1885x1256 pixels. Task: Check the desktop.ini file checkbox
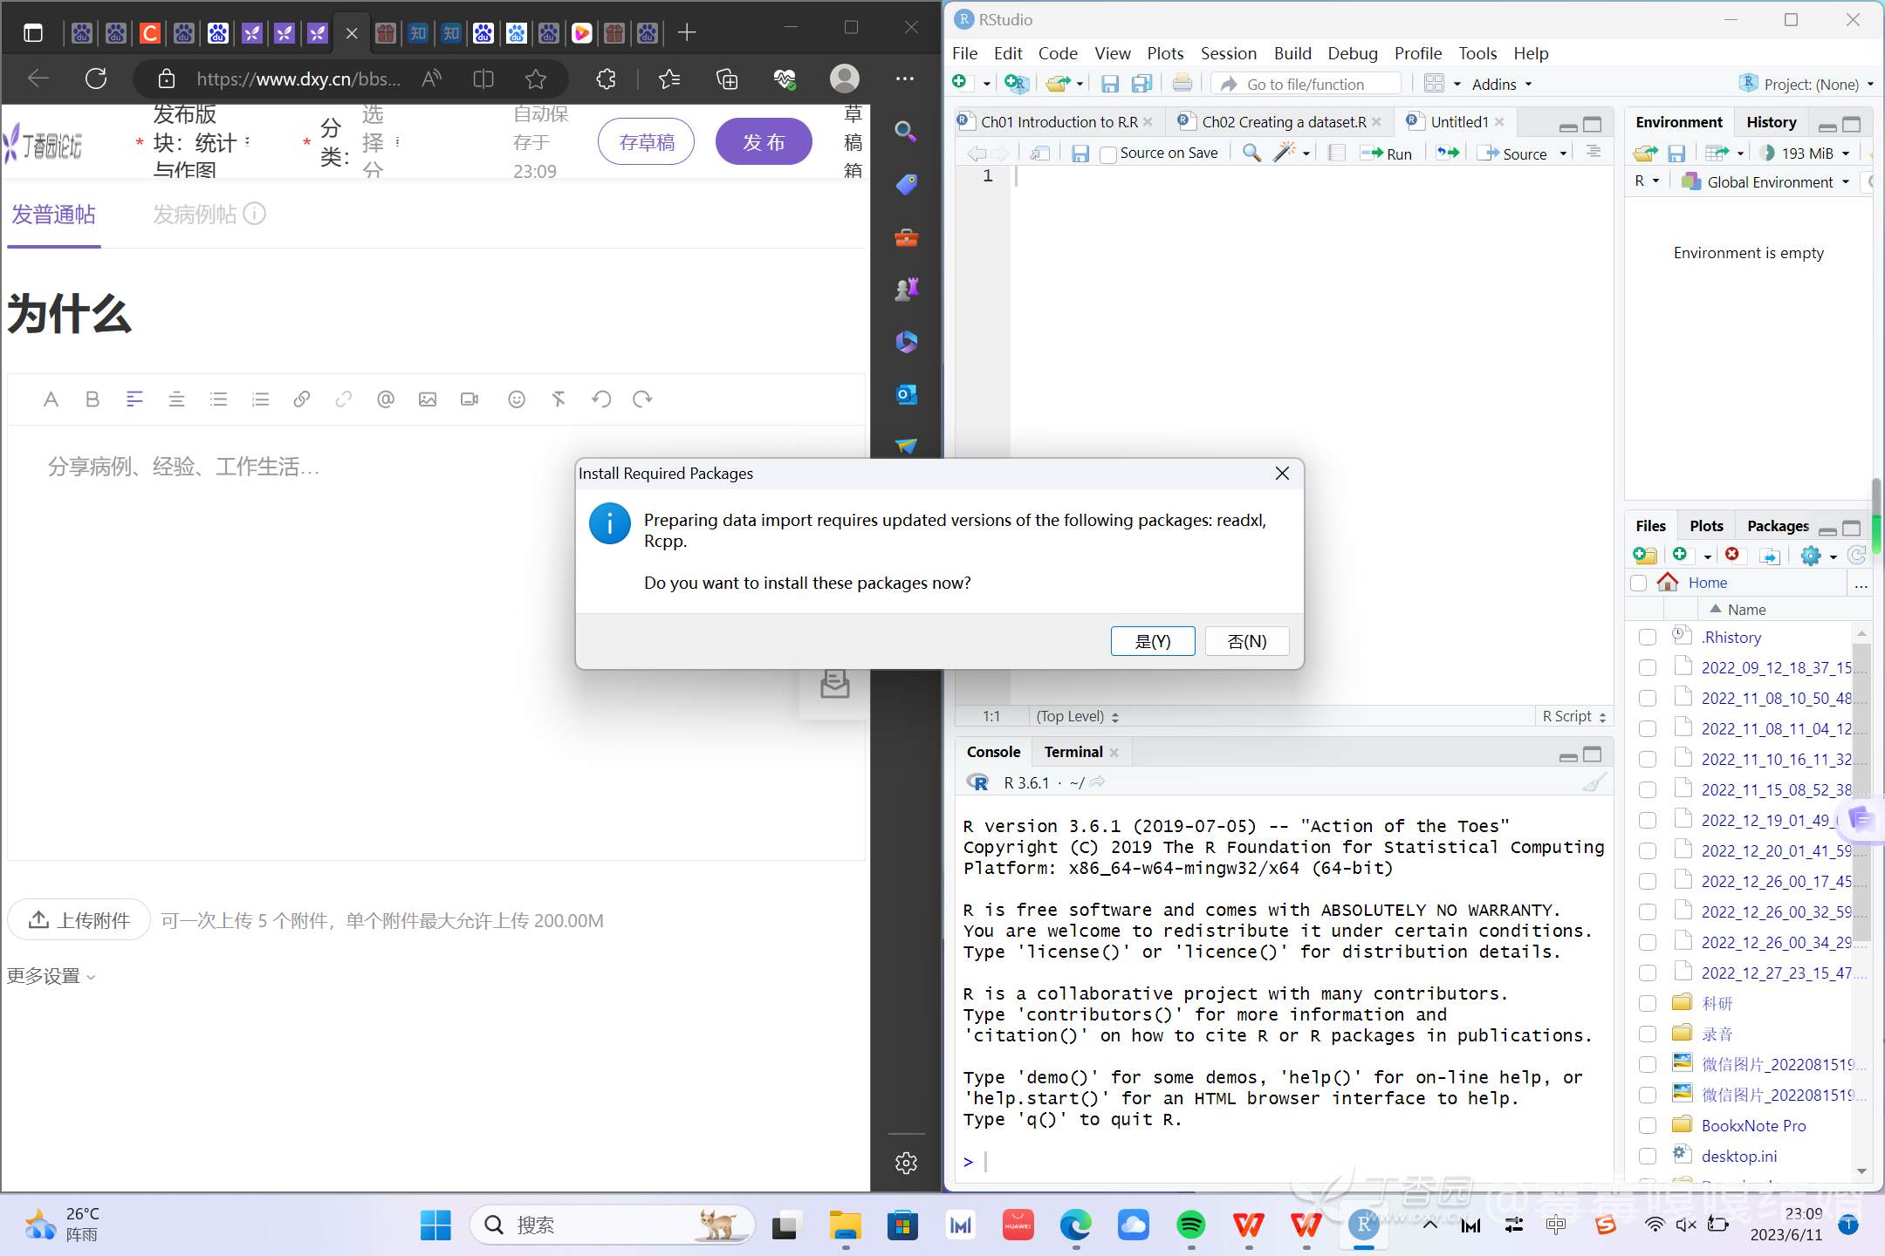(1648, 1157)
